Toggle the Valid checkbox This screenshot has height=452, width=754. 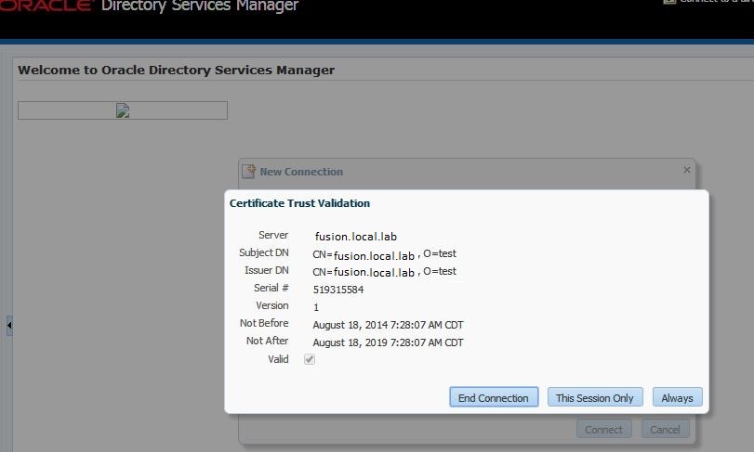tap(310, 359)
